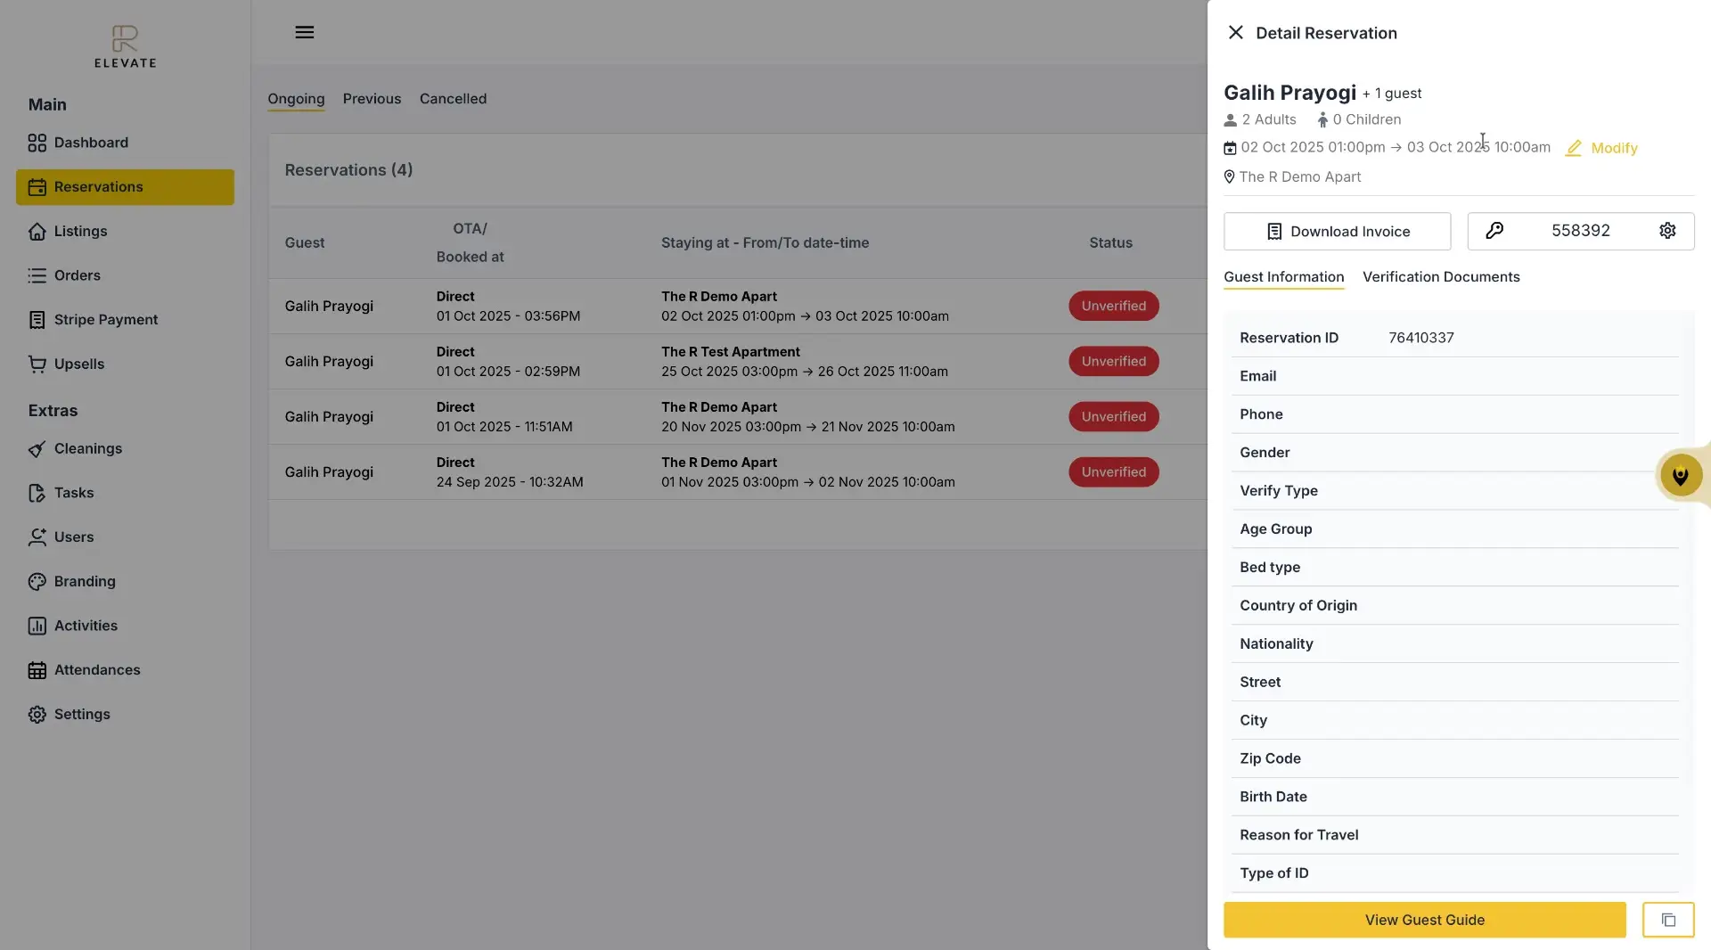1711x950 pixels.
Task: Open the Users section
Action: click(x=74, y=536)
